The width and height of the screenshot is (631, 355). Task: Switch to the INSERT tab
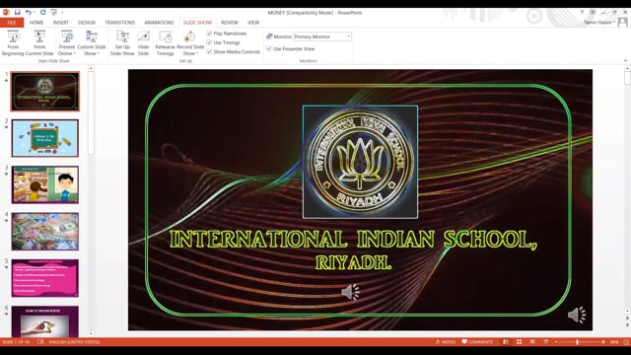point(61,23)
